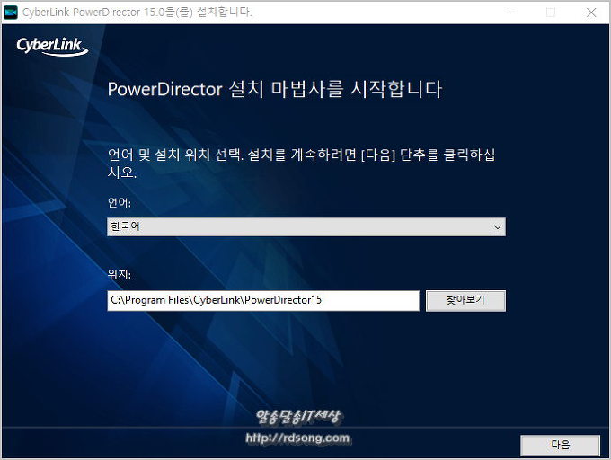The image size is (611, 460).
Task: Click the 다음 next button
Action: click(x=560, y=445)
